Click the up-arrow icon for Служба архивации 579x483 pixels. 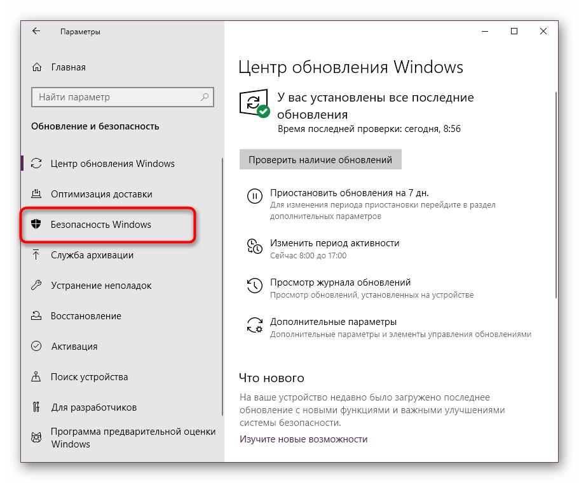tap(36, 255)
